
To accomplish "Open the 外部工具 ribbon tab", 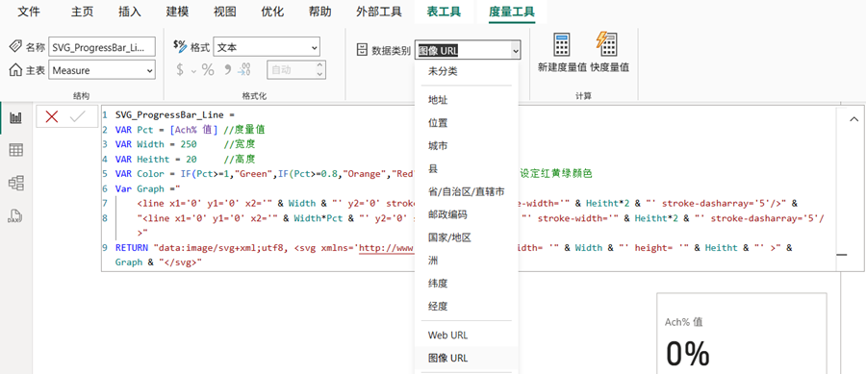I will pyautogui.click(x=379, y=11).
